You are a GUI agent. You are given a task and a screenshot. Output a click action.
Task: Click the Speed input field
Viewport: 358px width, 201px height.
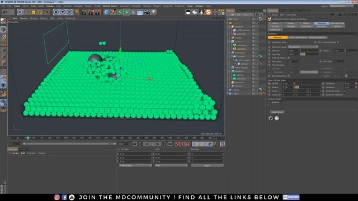[x=288, y=83]
